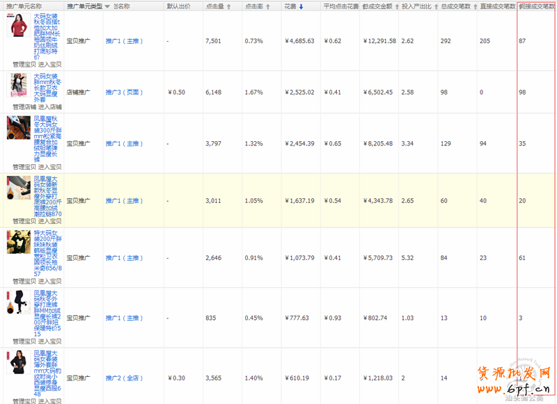Toggle the blue 花费 sort arrow
The image size is (557, 404).
pos(301,6)
